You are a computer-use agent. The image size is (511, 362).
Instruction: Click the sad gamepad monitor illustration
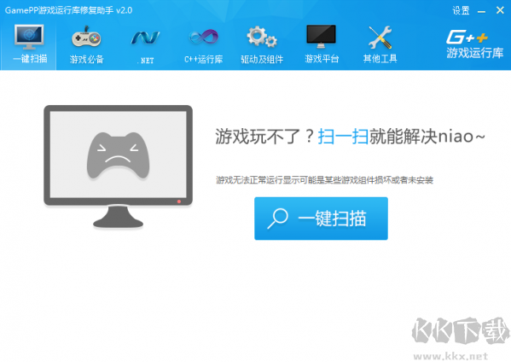pos(118,166)
